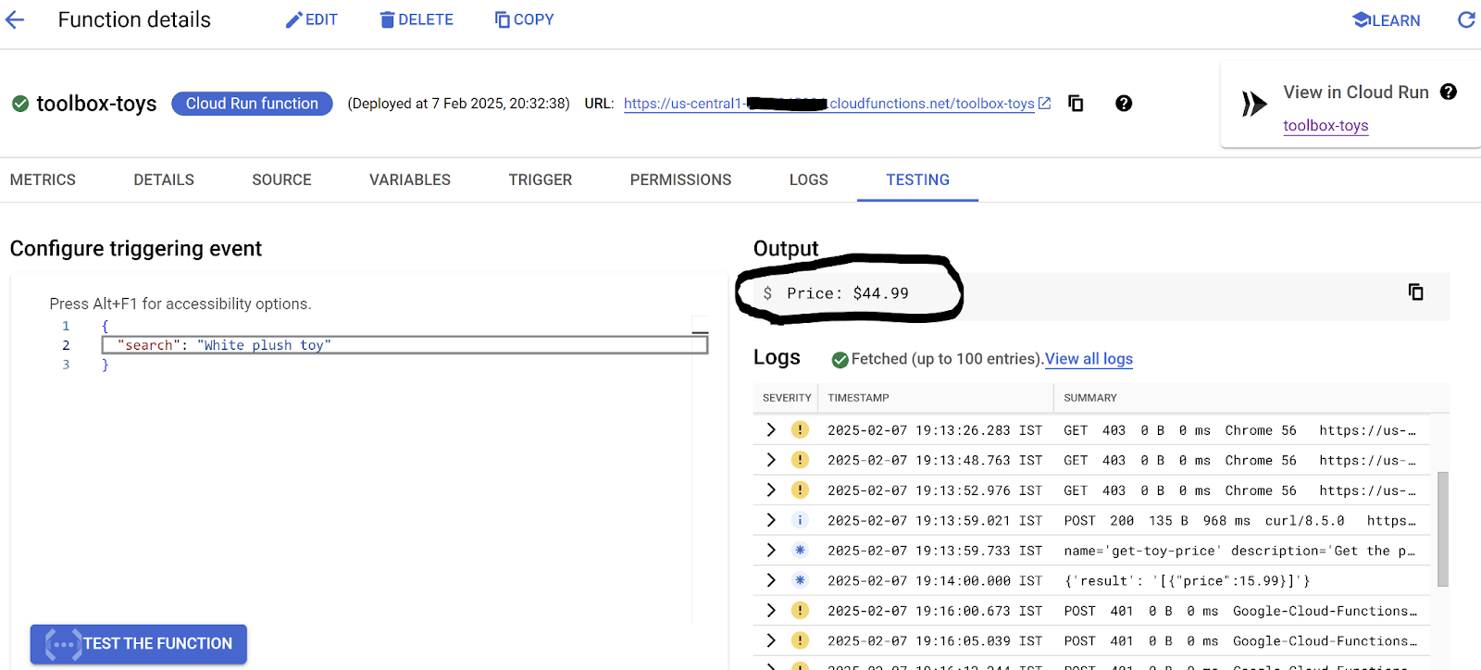Click the back arrow beside Function details

(x=15, y=20)
